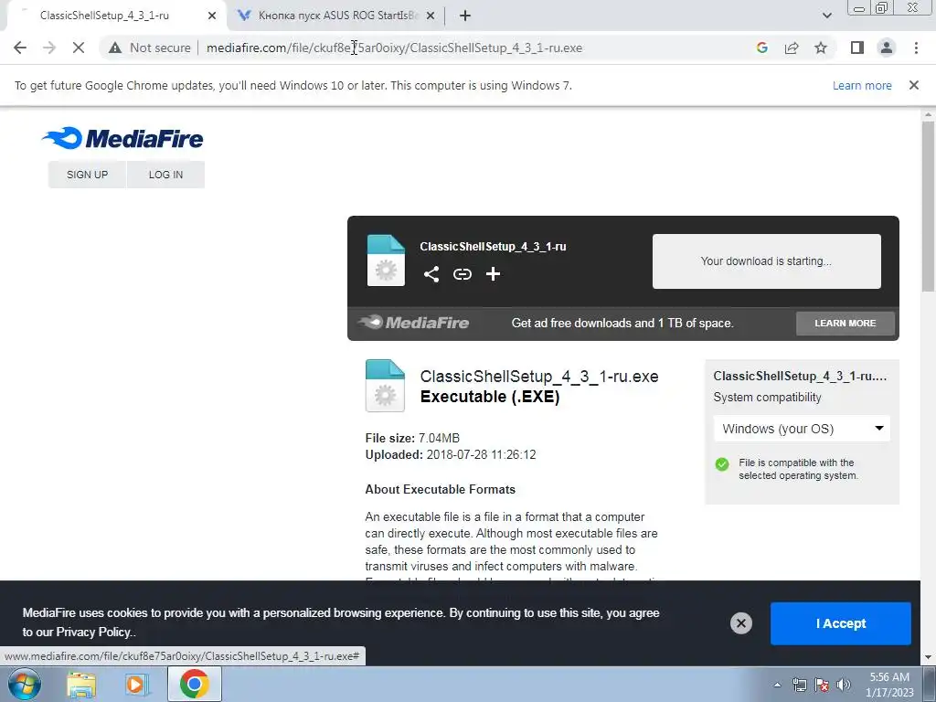Click the volume speaker tray icon
936x702 pixels.
(x=844, y=685)
